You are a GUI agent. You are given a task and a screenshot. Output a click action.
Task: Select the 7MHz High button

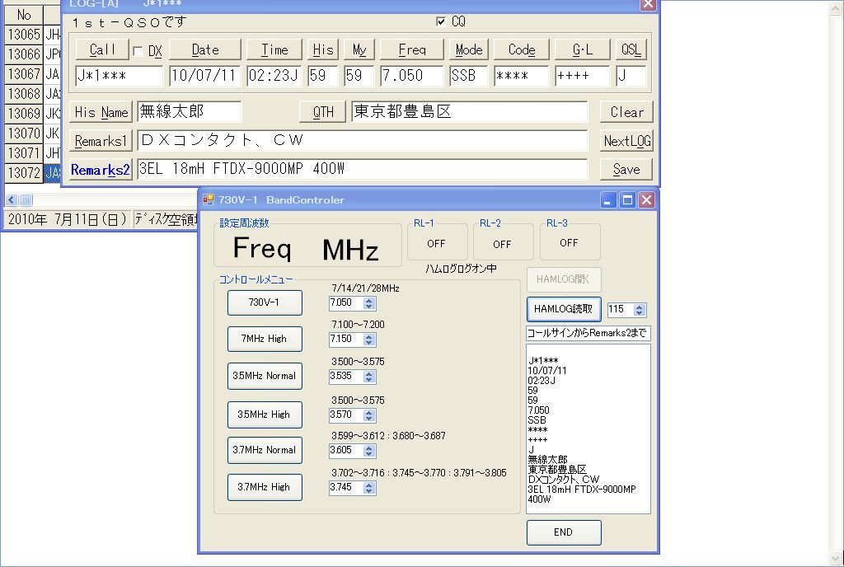click(265, 339)
